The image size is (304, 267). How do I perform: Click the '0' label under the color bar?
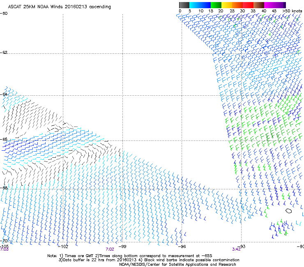tap(180, 11)
